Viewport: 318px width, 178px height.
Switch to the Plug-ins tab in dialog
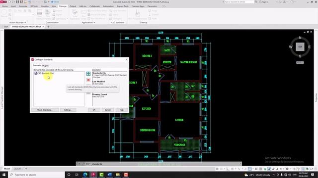coord(45,66)
